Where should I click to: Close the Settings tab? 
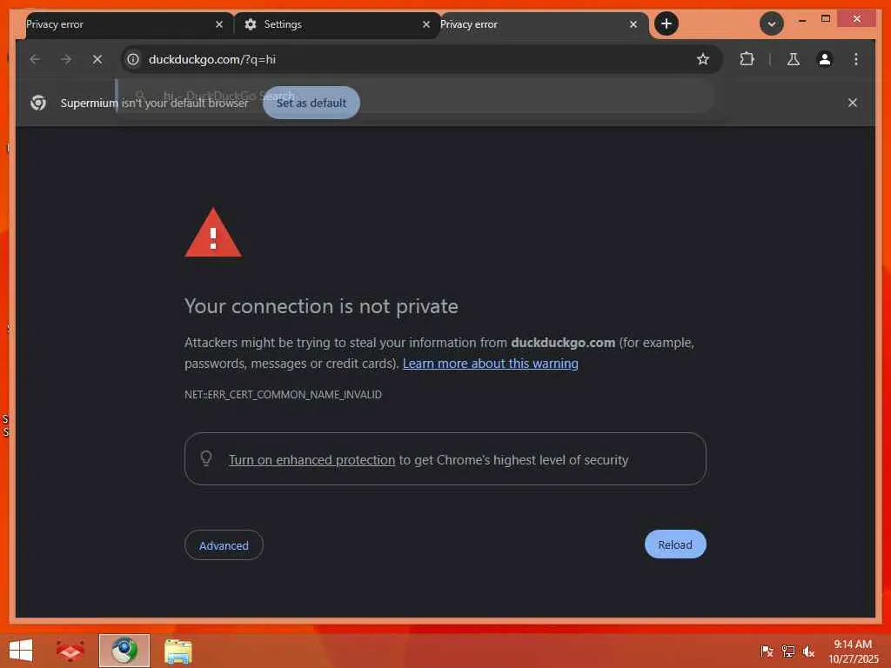[x=426, y=24]
